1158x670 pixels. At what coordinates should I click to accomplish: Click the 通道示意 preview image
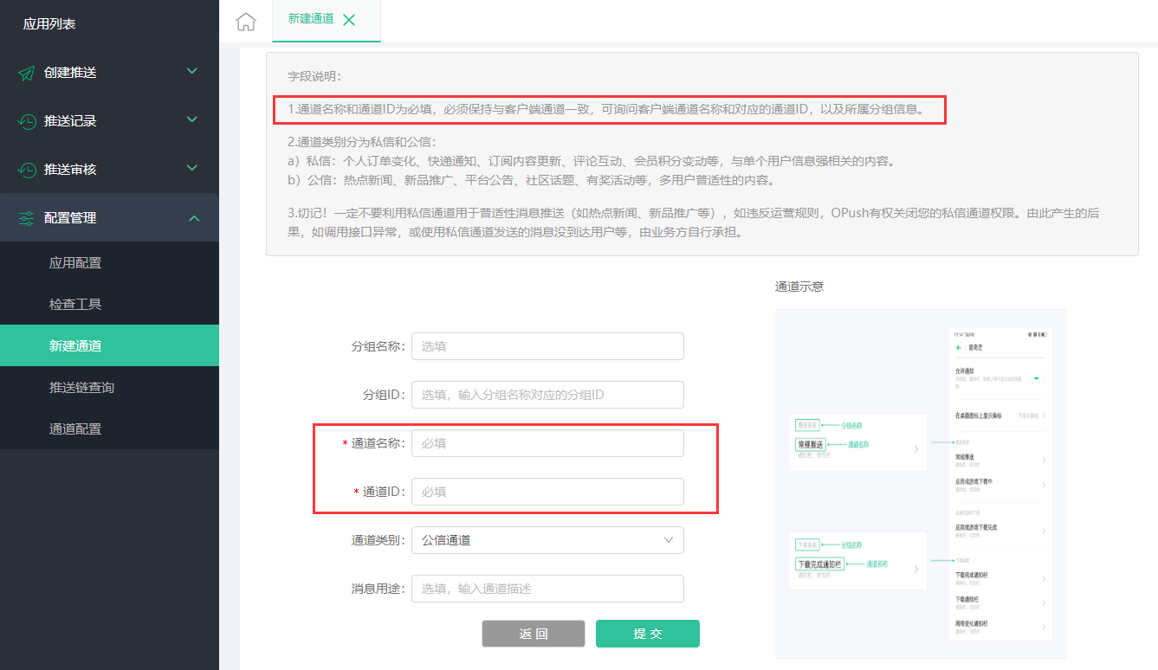[920, 484]
